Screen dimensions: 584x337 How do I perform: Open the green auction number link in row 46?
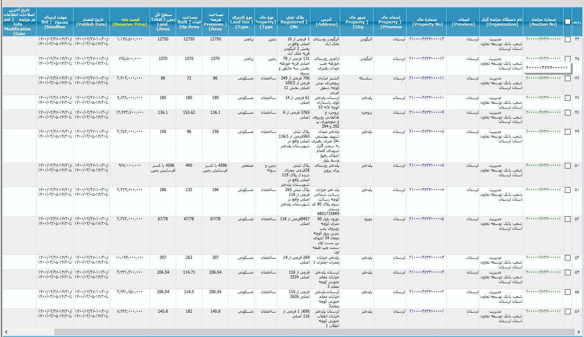click(543, 78)
